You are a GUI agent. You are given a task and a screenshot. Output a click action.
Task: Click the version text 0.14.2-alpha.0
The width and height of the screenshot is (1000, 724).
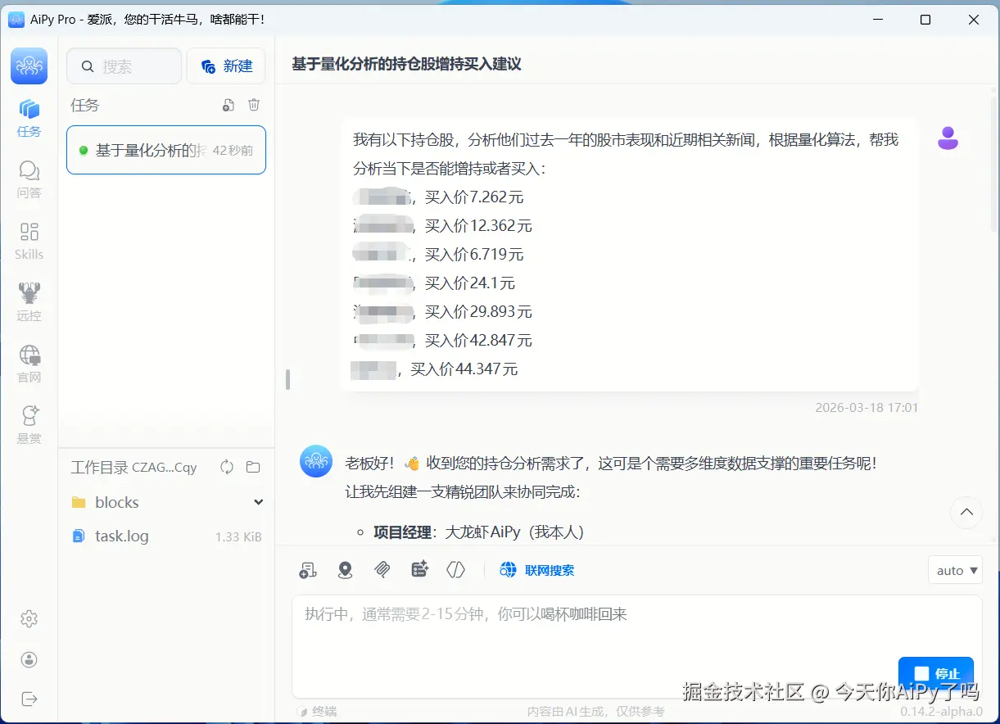[x=942, y=712]
